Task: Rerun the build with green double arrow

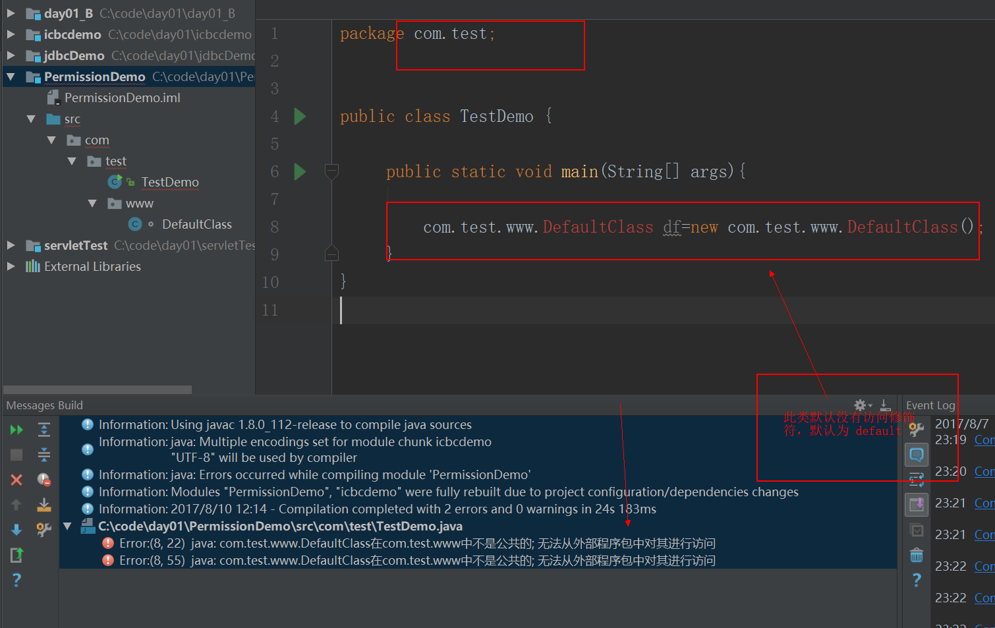Action: click(16, 430)
